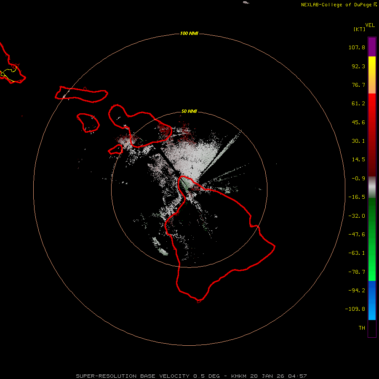
Task: Click the gray near-zero segment of the color bar
Action: tap(372, 187)
